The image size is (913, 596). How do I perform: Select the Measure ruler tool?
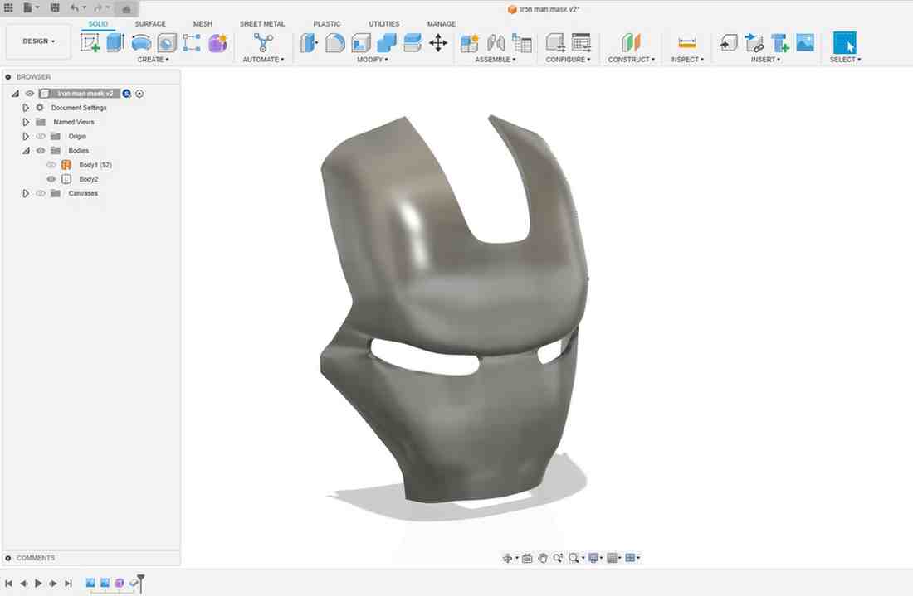coord(687,43)
